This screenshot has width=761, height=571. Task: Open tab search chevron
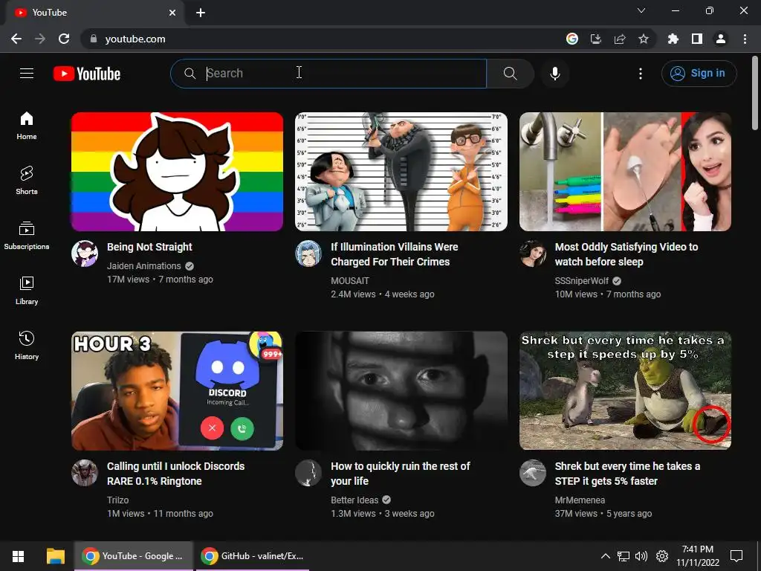point(641,10)
